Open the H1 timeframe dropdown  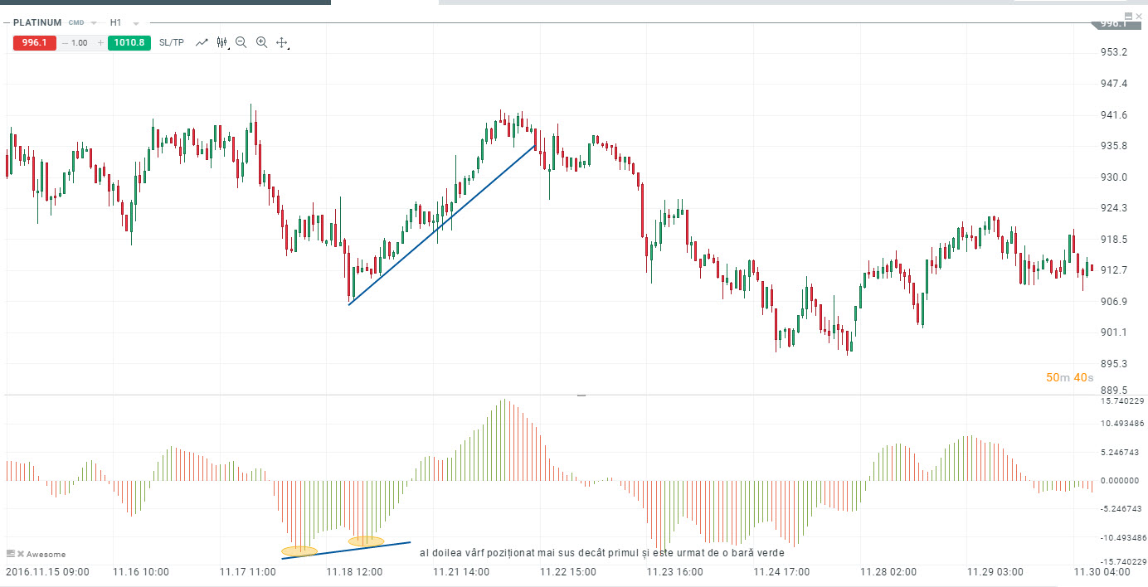[x=135, y=22]
